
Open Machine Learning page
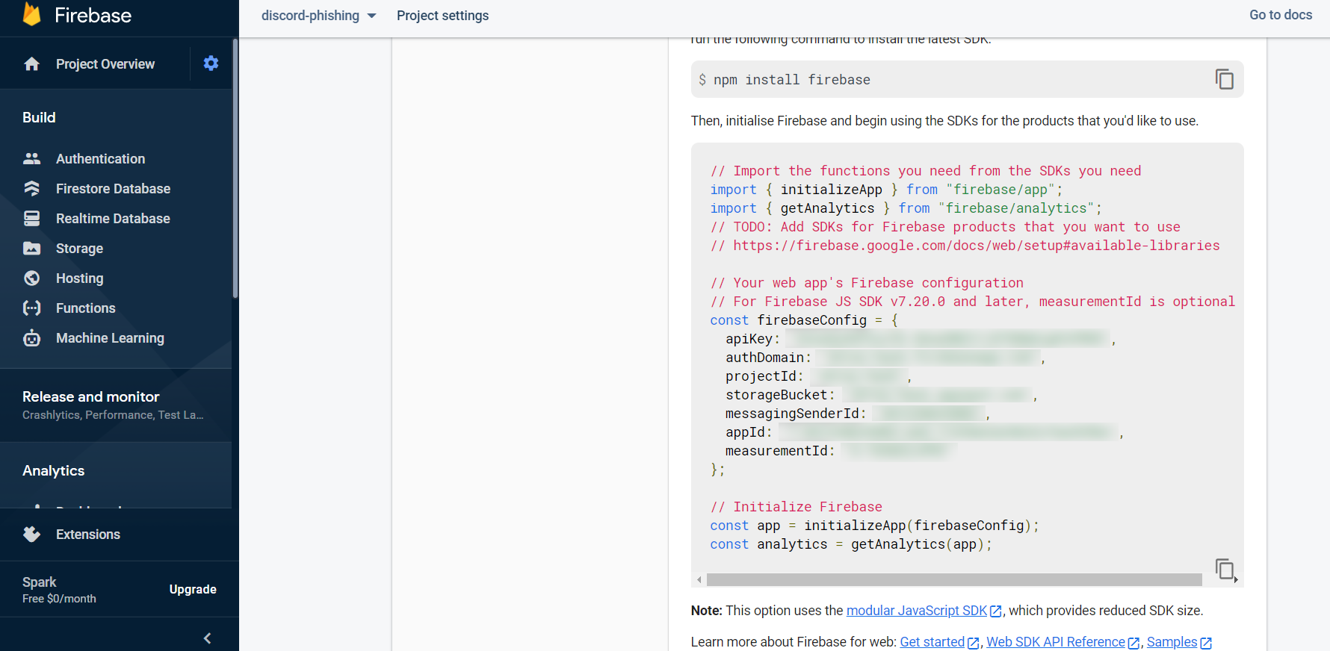coord(110,337)
